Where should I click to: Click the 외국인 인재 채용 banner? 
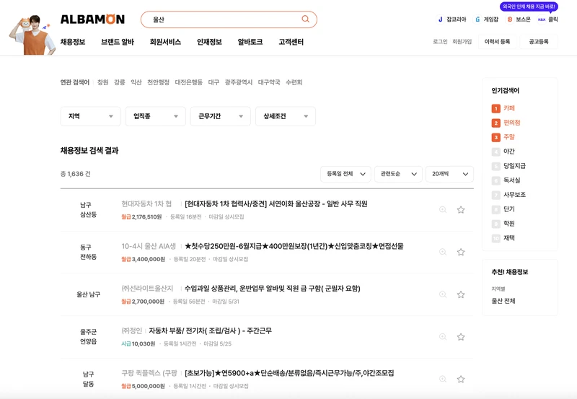click(529, 6)
